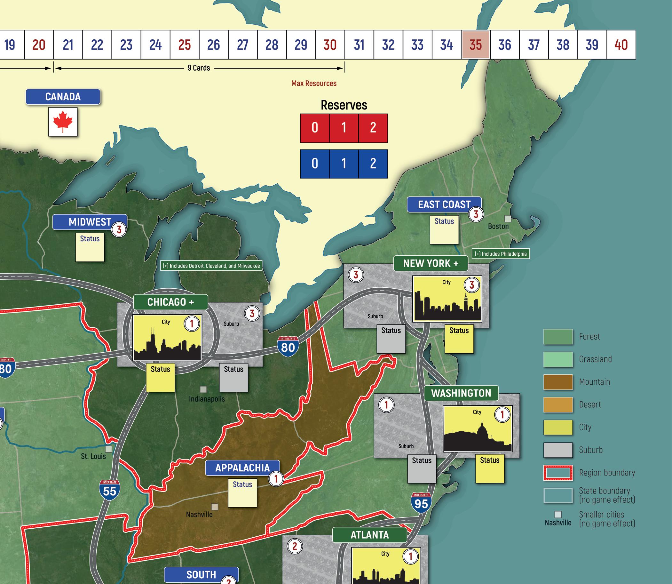Click the EAST COAST region label
Screen dimensions: 672x584
[x=444, y=204]
